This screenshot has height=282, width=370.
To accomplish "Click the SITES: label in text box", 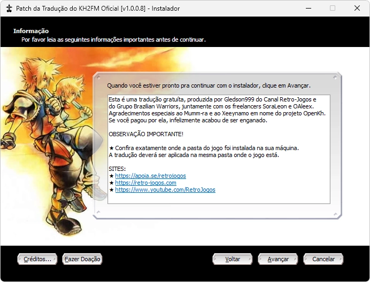I will click(117, 169).
